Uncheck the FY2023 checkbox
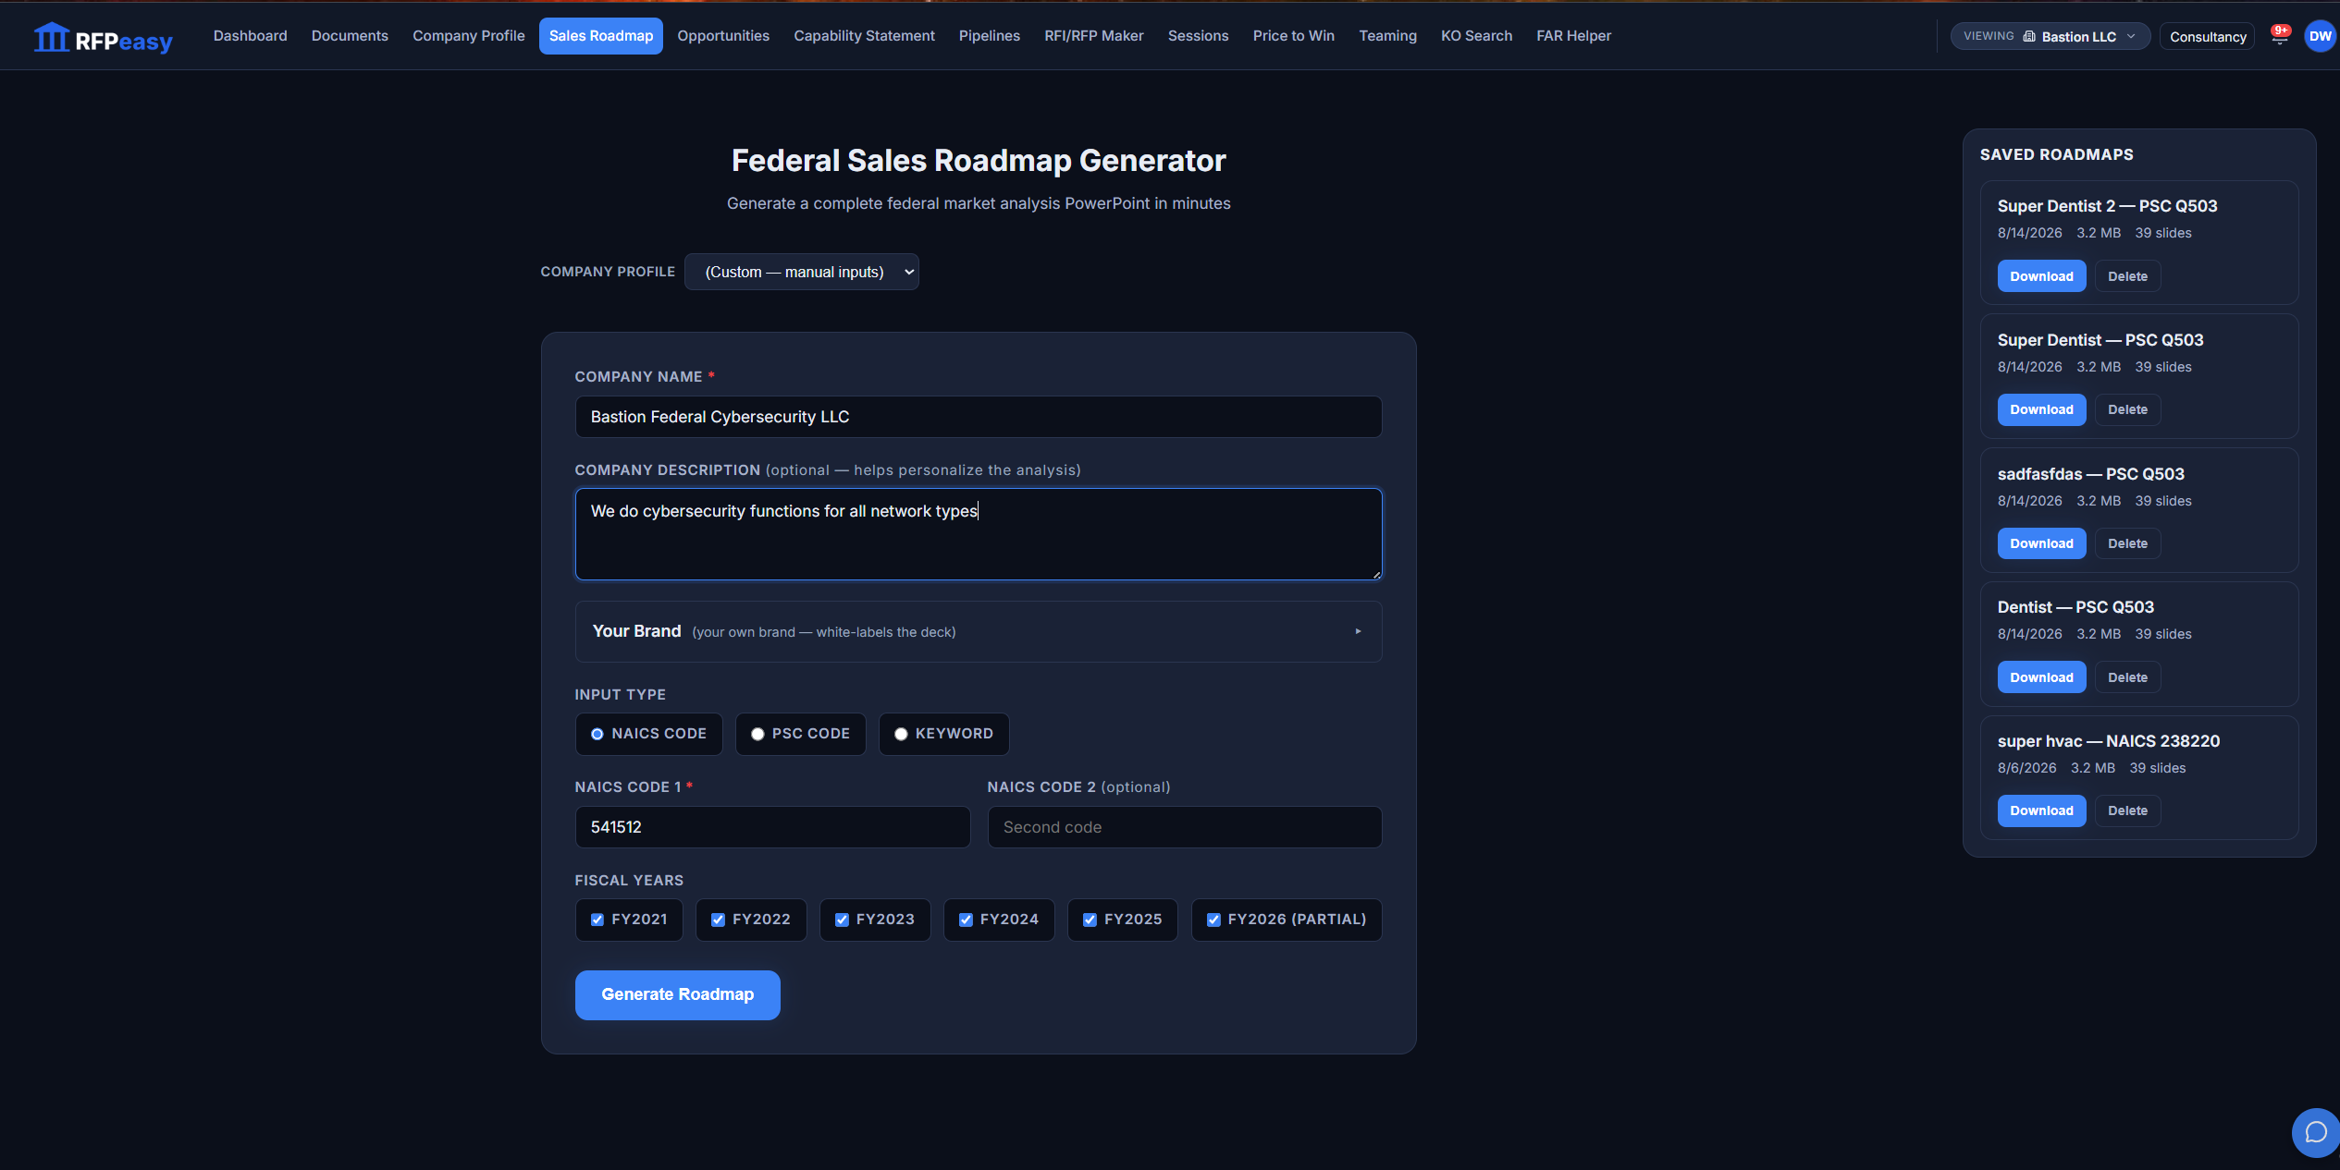Screen dimensions: 2340x1170 pyautogui.click(x=842, y=920)
